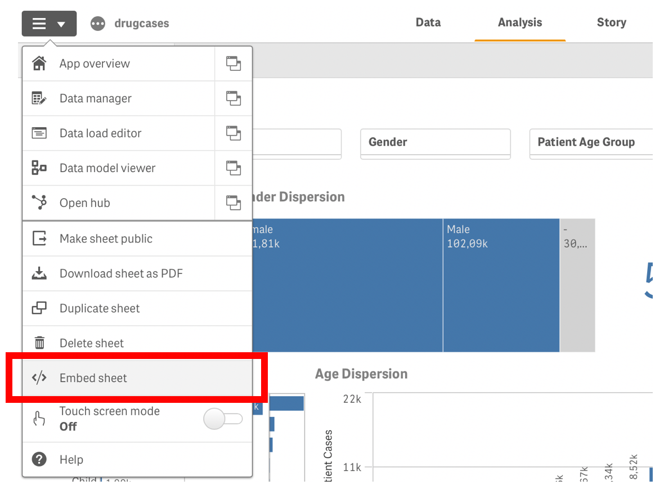Screen dimensions: 664x485
Task: Switch to the Story tab
Action: coord(611,23)
